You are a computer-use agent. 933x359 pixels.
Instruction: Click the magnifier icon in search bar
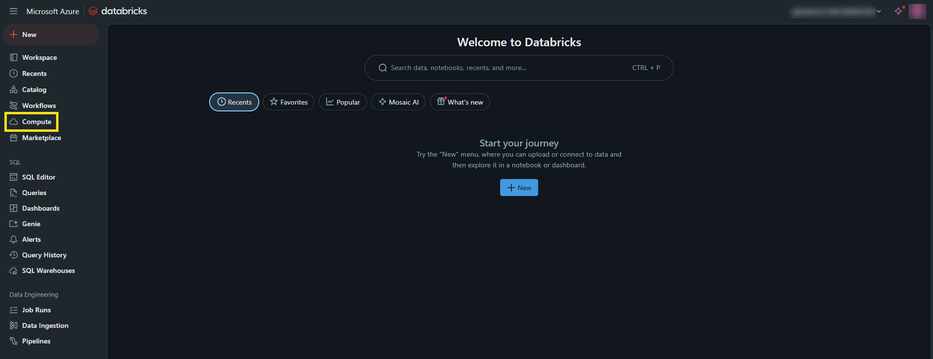[383, 68]
